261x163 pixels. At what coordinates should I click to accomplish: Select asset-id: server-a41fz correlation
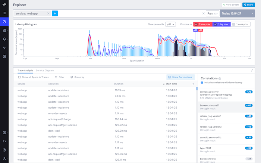point(226,139)
